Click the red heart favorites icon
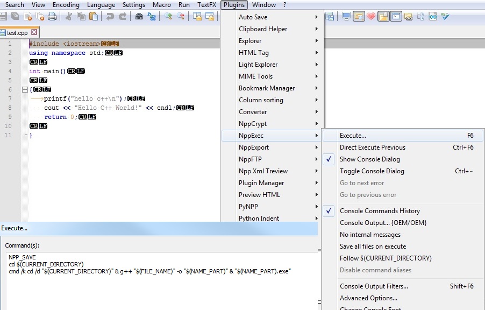 pyautogui.click(x=371, y=16)
